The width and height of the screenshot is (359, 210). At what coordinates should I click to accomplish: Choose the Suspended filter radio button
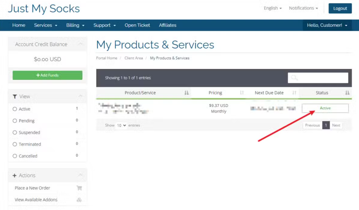(x=15, y=133)
